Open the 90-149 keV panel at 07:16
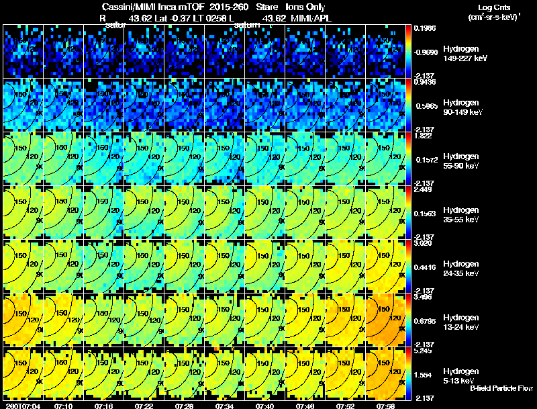Image resolution: width=537 pixels, height=409 pixels. click(104, 105)
